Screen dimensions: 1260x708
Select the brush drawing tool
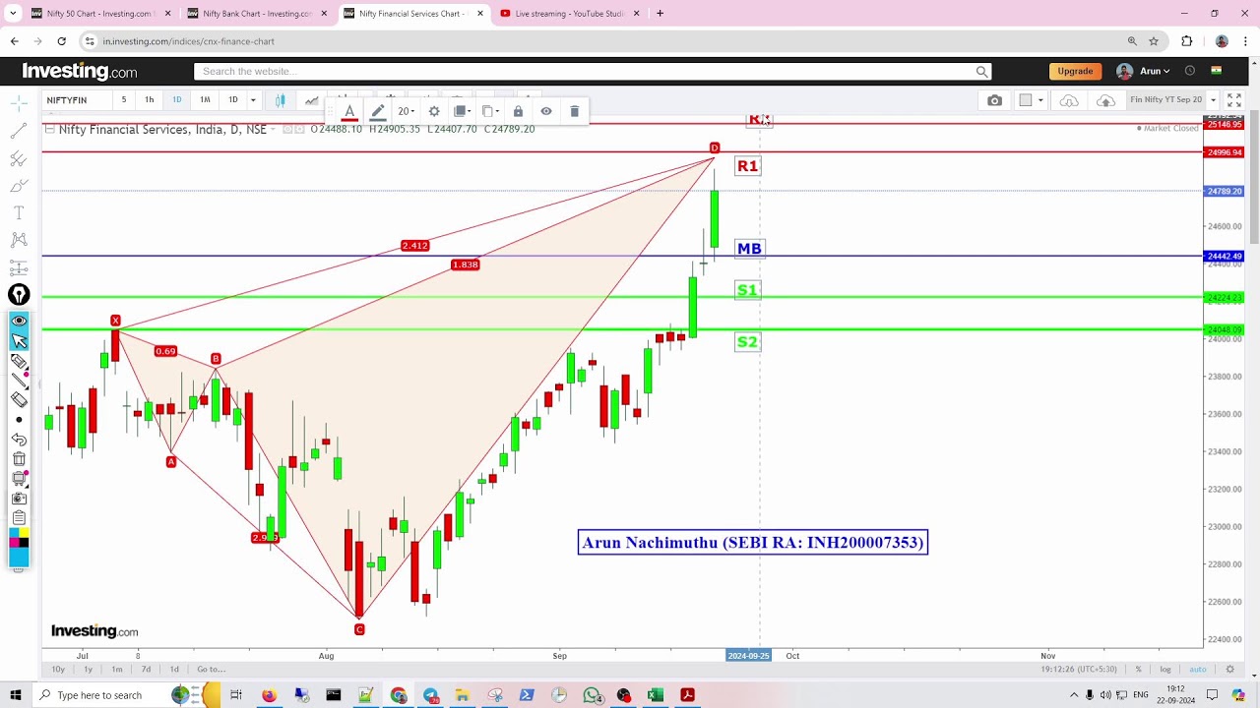(x=19, y=186)
